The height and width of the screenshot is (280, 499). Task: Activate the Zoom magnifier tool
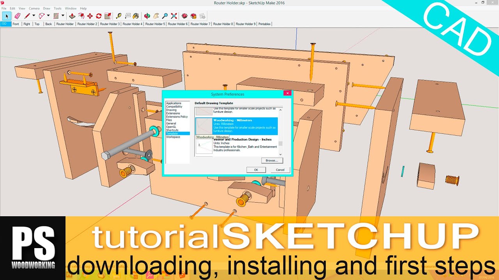point(165,16)
